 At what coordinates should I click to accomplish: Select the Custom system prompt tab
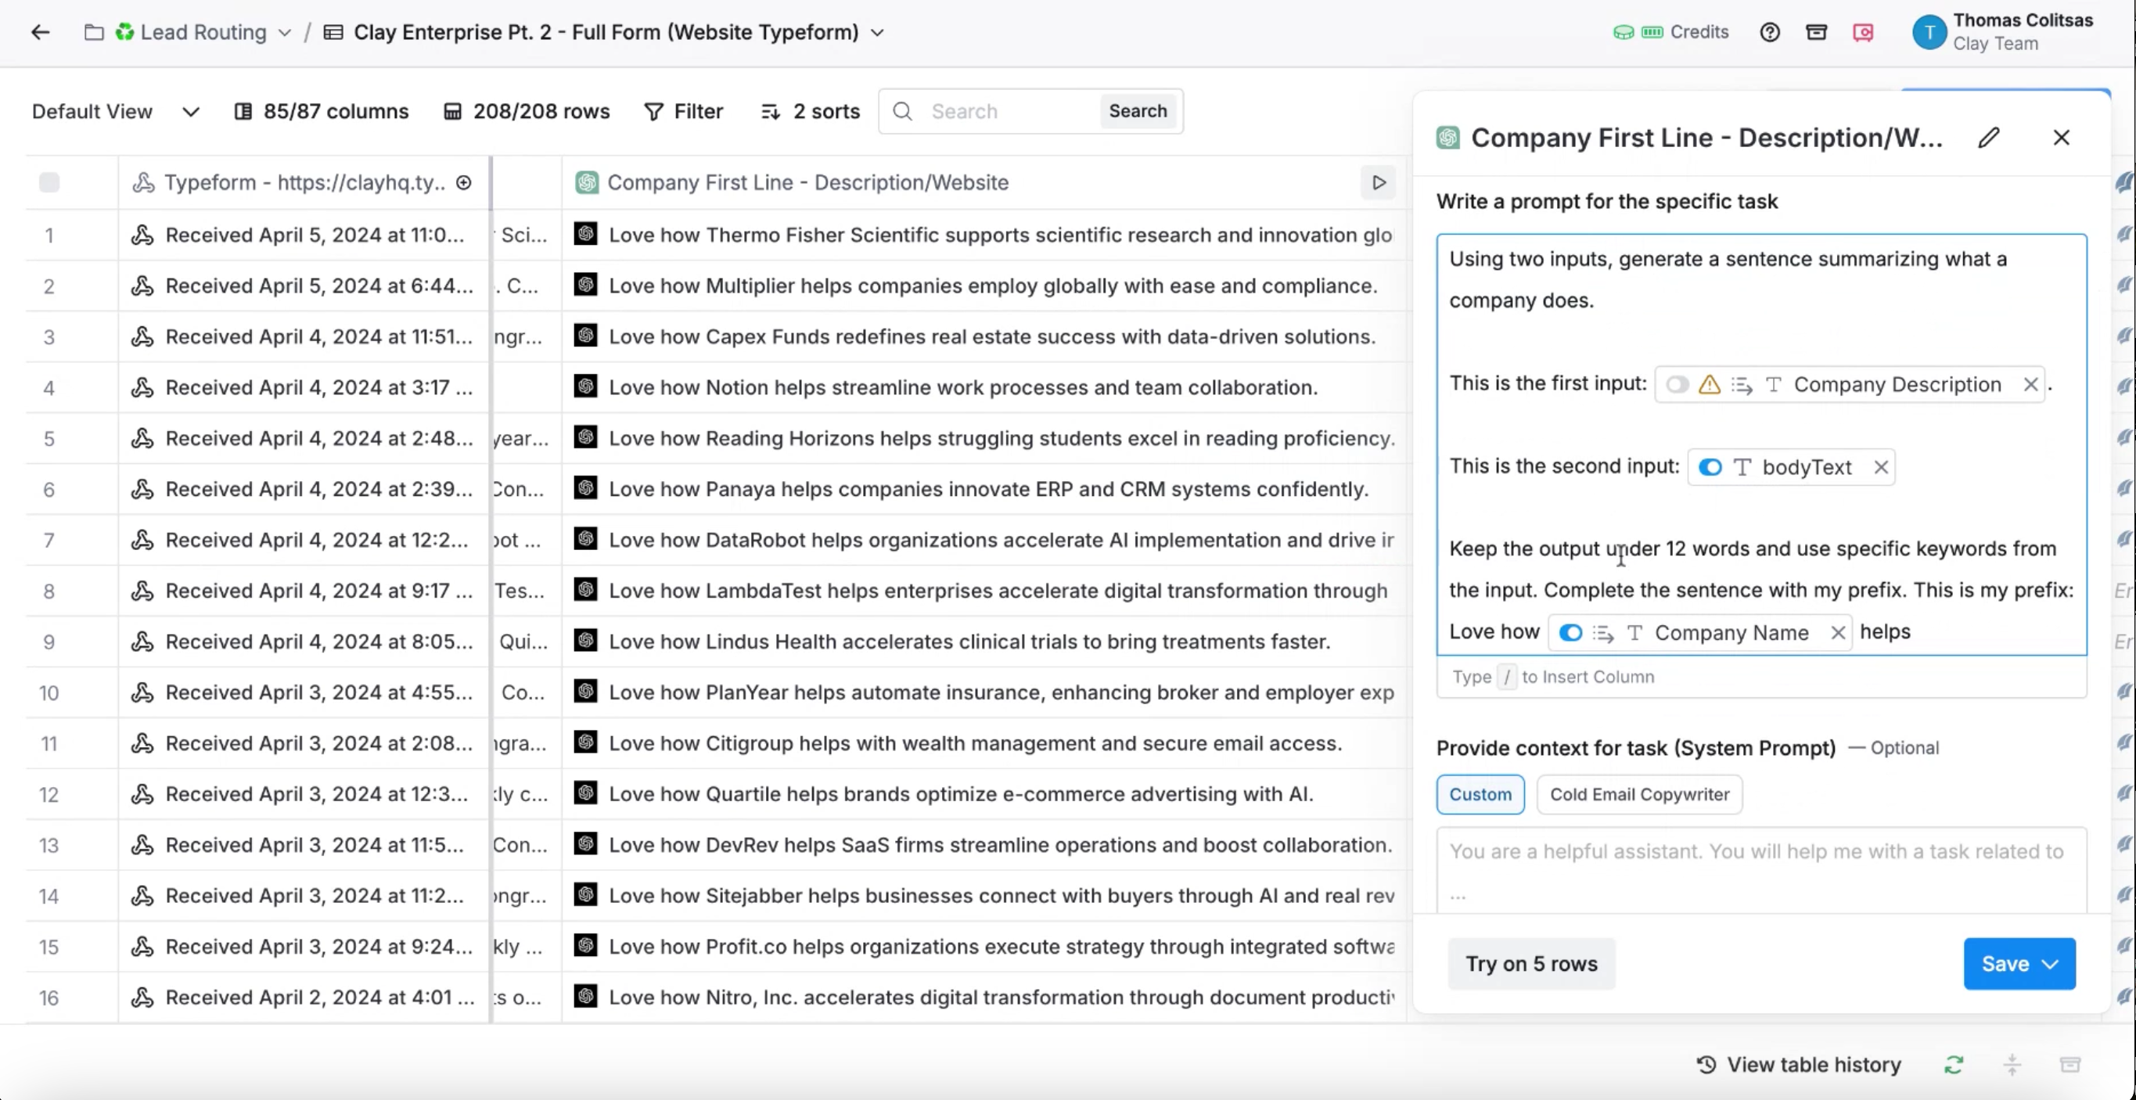(1480, 794)
